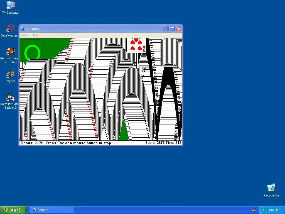Open the Game menu in Solitaire
Viewport: 285px width, 214px height.
tap(25, 35)
